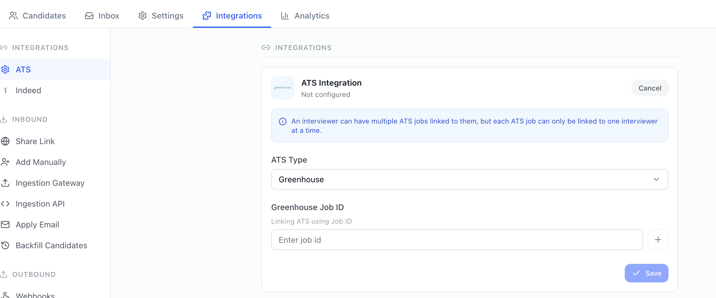Viewport: 716px width, 298px height.
Task: Open Ingestion API in the sidebar
Action: coord(55,204)
